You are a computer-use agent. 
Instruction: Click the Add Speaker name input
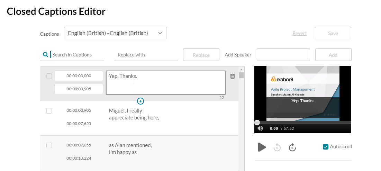[283, 55]
